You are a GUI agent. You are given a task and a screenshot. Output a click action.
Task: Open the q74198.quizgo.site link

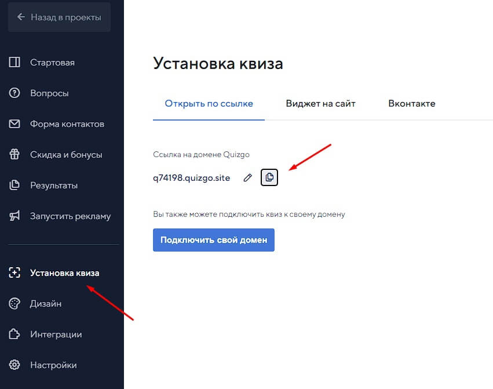point(191,178)
